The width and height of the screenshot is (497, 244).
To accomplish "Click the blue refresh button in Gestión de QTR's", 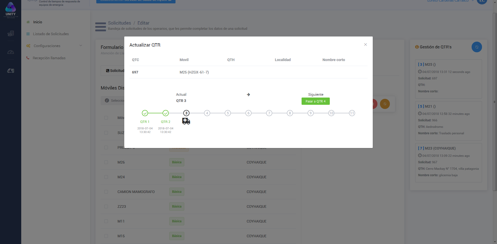I will point(476,47).
